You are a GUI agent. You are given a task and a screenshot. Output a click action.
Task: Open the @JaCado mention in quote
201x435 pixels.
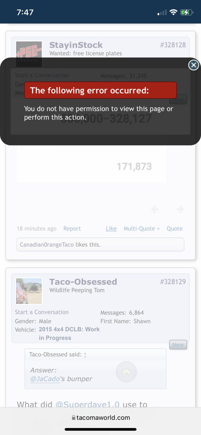[x=45, y=379]
